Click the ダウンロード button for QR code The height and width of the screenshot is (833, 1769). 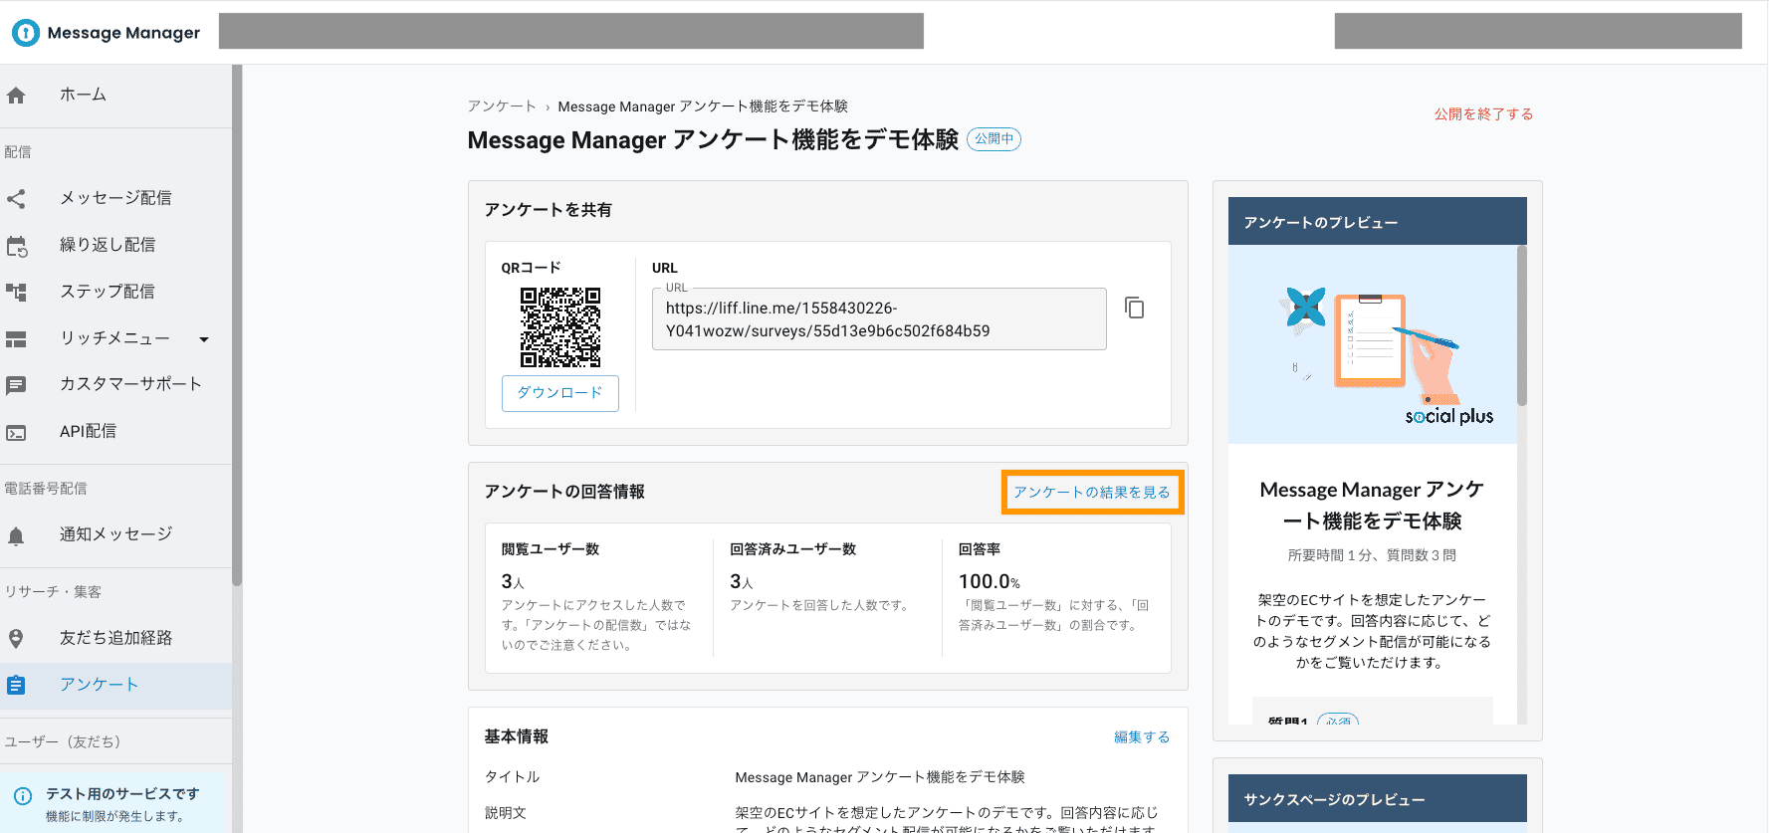[x=560, y=393]
